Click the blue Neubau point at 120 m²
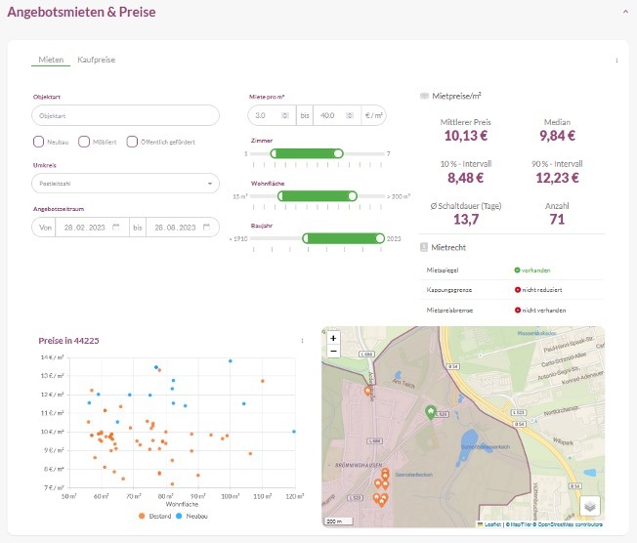This screenshot has width=637, height=543. tap(294, 432)
